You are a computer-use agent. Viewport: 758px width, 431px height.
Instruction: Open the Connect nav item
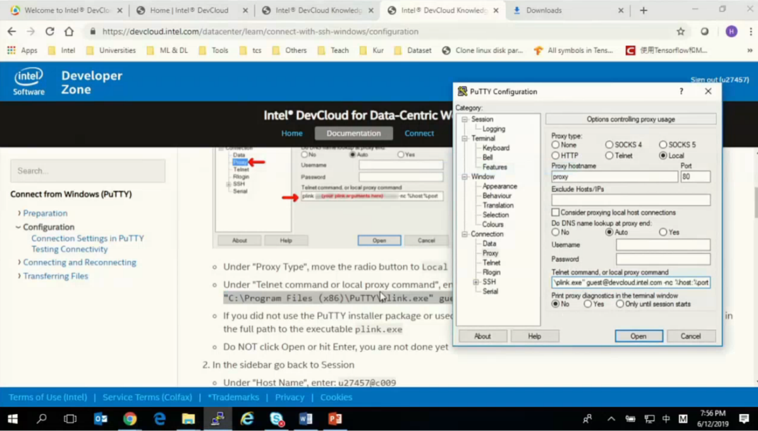tap(419, 133)
